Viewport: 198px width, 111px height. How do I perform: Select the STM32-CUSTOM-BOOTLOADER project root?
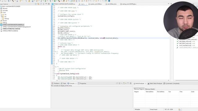point(10,6)
